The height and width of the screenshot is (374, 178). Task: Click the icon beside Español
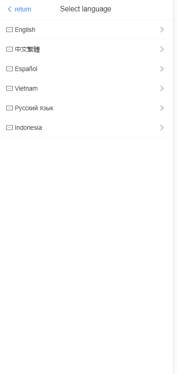click(x=9, y=69)
